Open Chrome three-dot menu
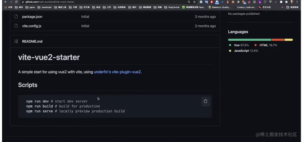 coord(297,2)
